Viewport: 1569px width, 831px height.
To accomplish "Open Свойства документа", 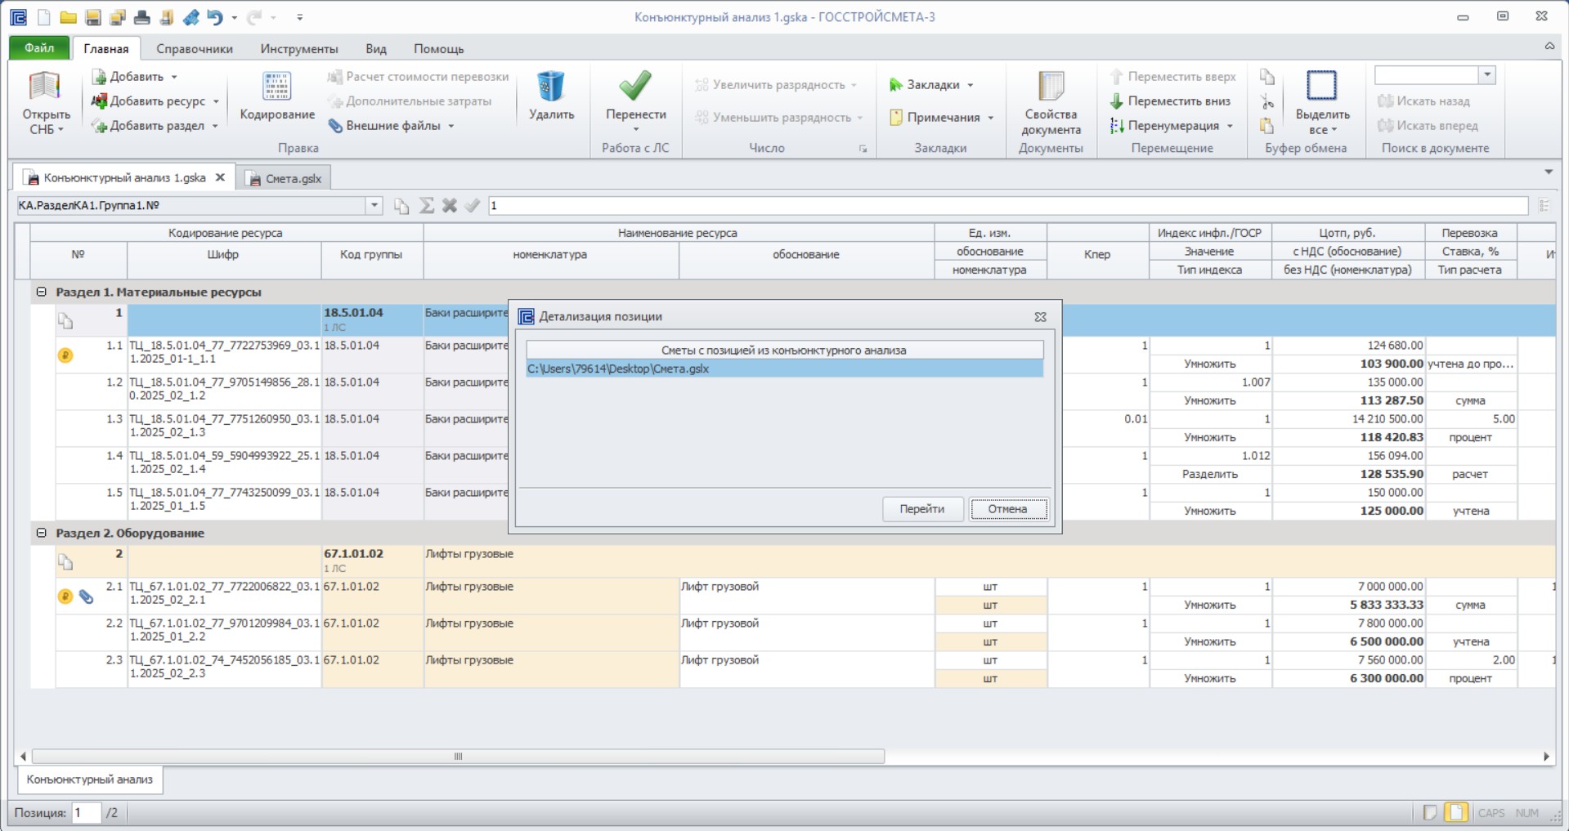I will click(x=1051, y=104).
